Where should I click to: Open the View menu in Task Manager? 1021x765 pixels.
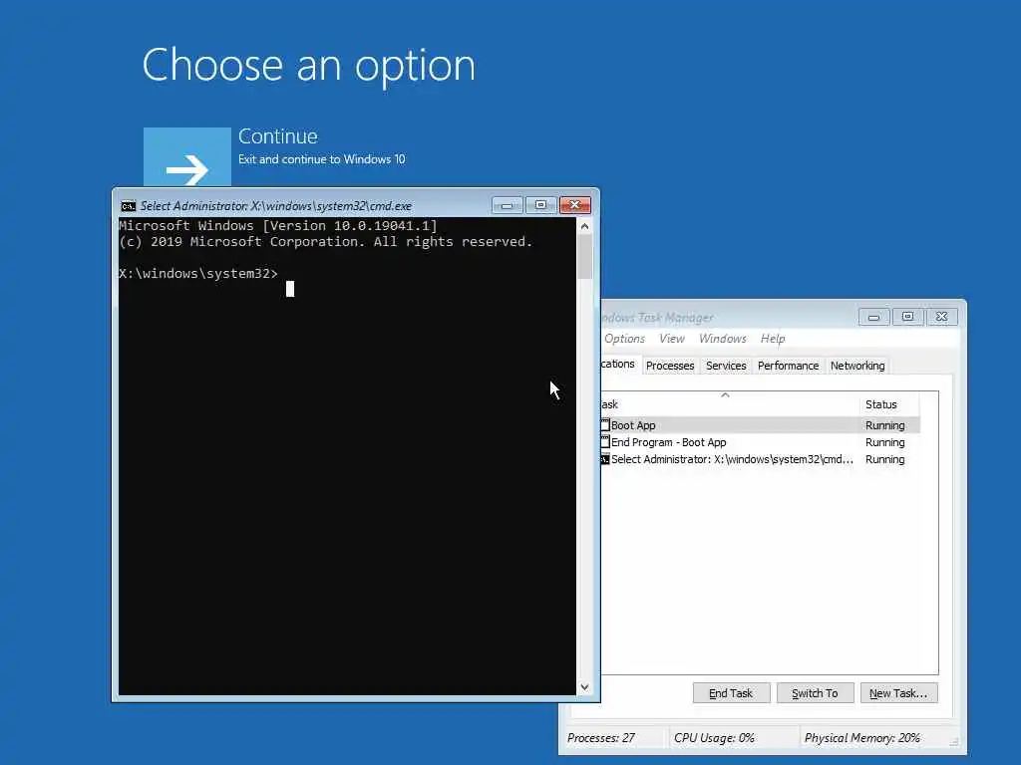(x=671, y=339)
